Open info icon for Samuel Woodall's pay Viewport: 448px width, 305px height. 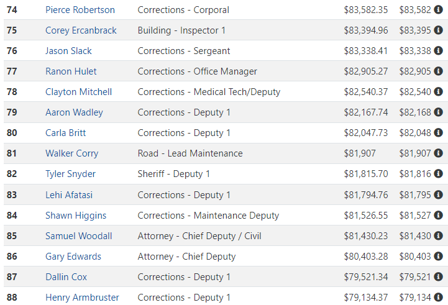click(x=438, y=235)
